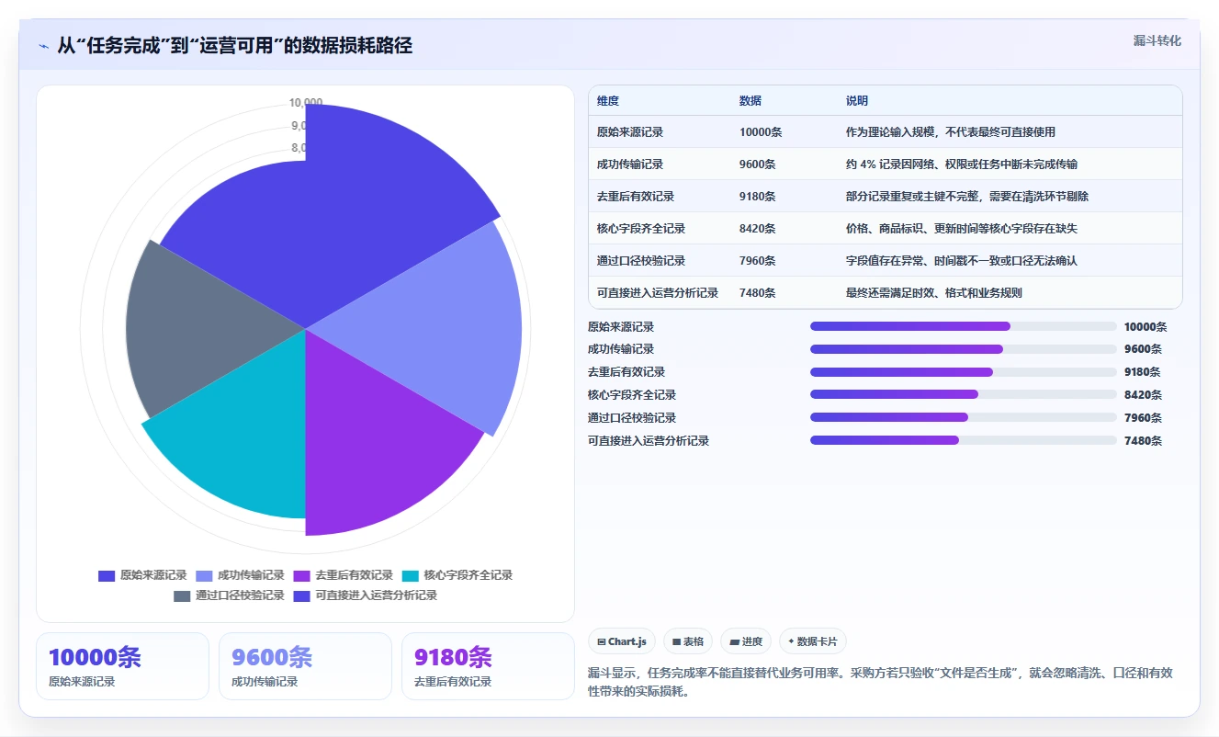Click the 漏斗转化 label in the header
This screenshot has height=737, width=1219.
(x=1157, y=41)
